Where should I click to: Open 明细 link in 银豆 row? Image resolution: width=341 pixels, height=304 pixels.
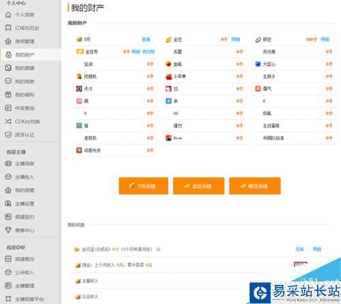tap(325, 40)
